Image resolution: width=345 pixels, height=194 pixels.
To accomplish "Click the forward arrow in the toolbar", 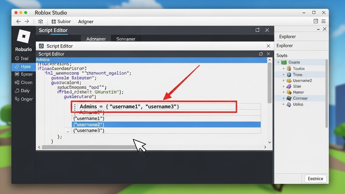I will tap(27, 21).
